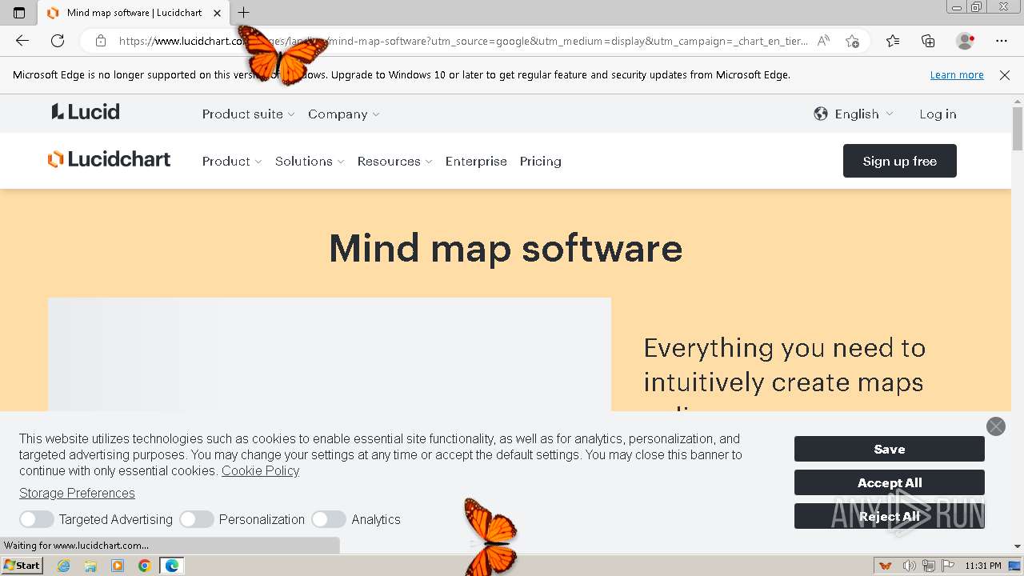The image size is (1024, 576).
Task: Open the Favorites list
Action: point(893,41)
